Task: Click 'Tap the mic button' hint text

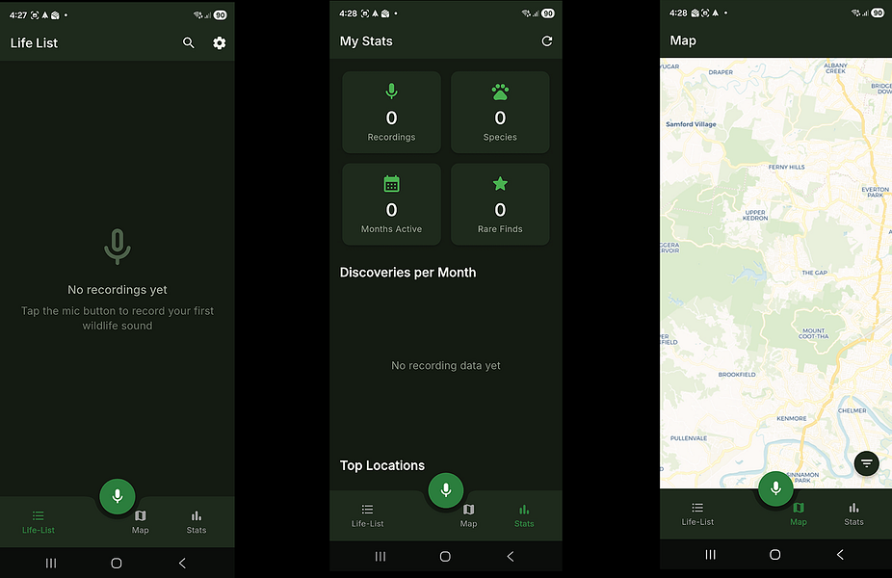Action: coord(118,318)
